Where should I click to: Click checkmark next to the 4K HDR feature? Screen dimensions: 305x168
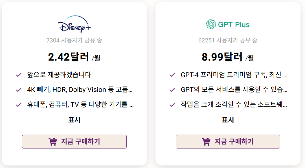tap(19, 89)
